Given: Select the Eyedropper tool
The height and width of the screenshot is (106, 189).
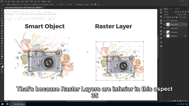Looking at the screenshot, I should (x=2, y=23).
